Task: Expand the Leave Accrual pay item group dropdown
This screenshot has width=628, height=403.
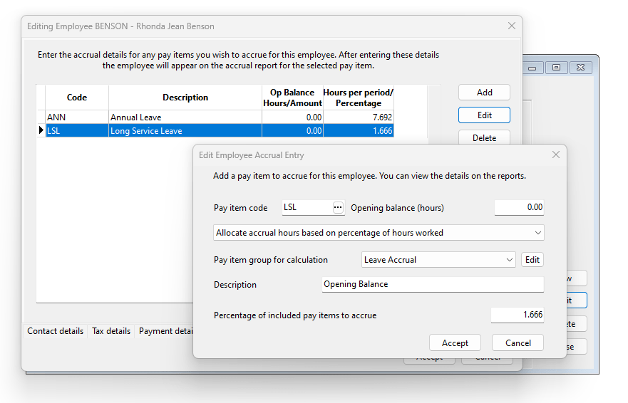Action: click(x=438, y=260)
